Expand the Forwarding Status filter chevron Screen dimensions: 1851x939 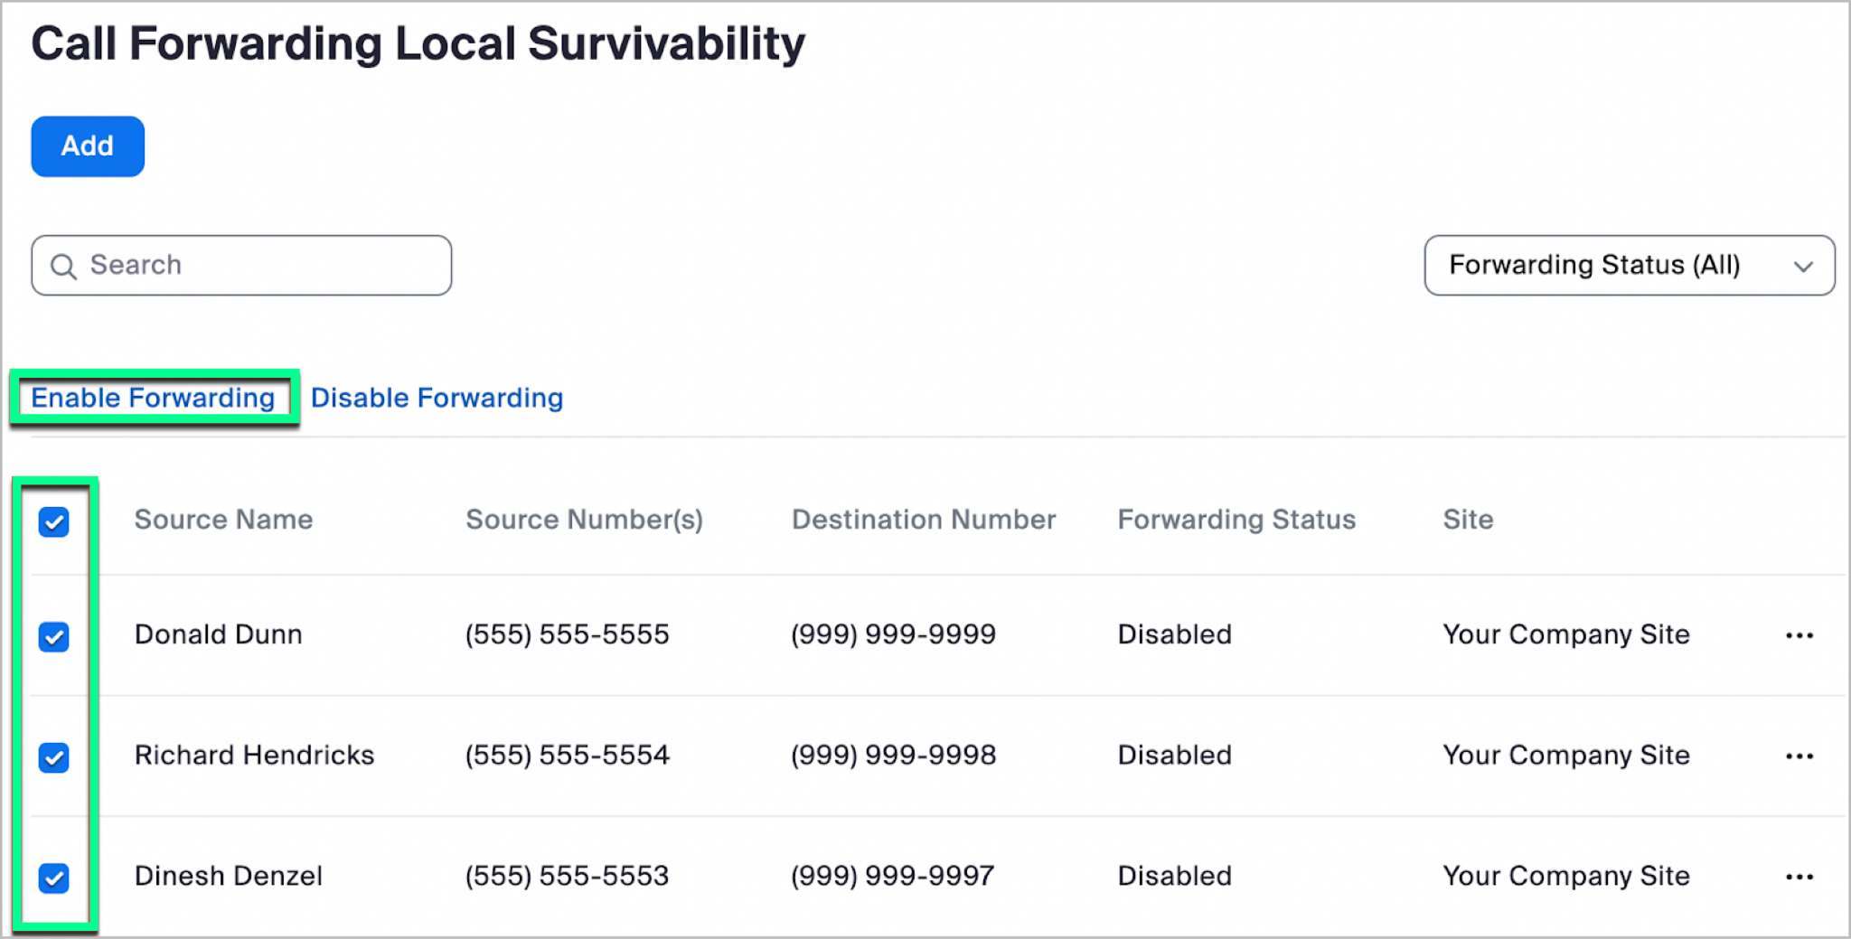pos(1803,267)
